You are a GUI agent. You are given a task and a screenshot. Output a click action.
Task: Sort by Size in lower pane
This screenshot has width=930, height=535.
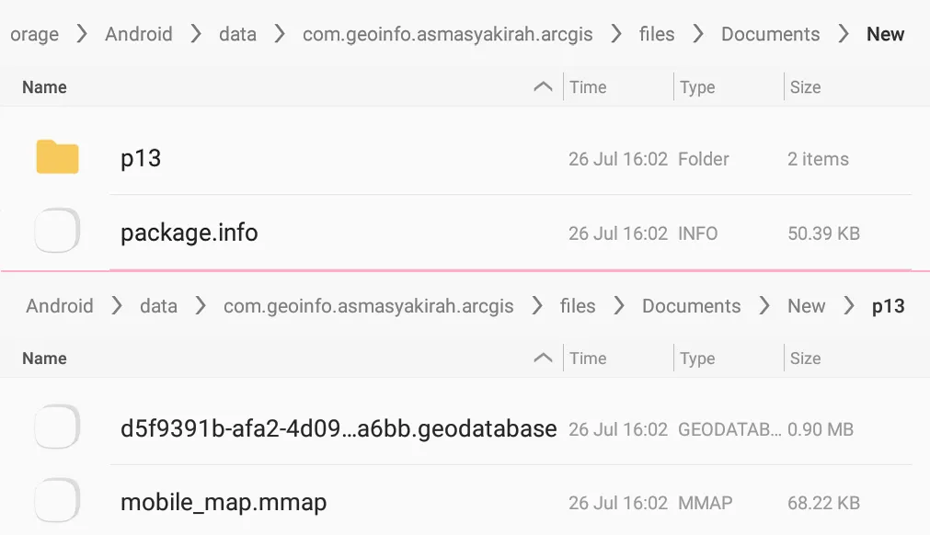[805, 359]
